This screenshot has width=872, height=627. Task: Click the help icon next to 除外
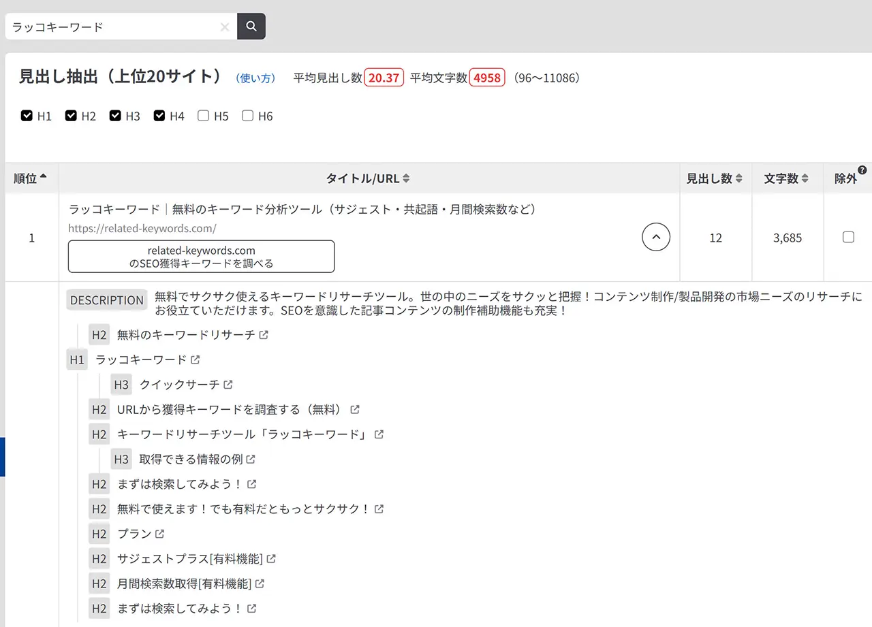[x=862, y=170]
